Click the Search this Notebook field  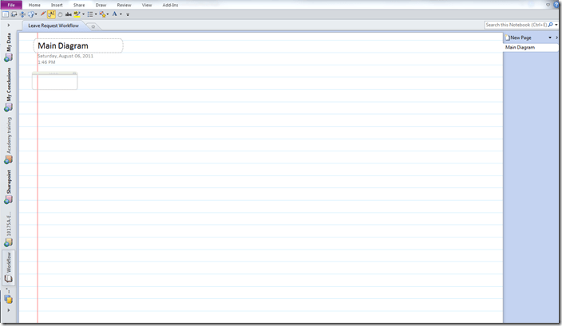[x=516, y=26]
